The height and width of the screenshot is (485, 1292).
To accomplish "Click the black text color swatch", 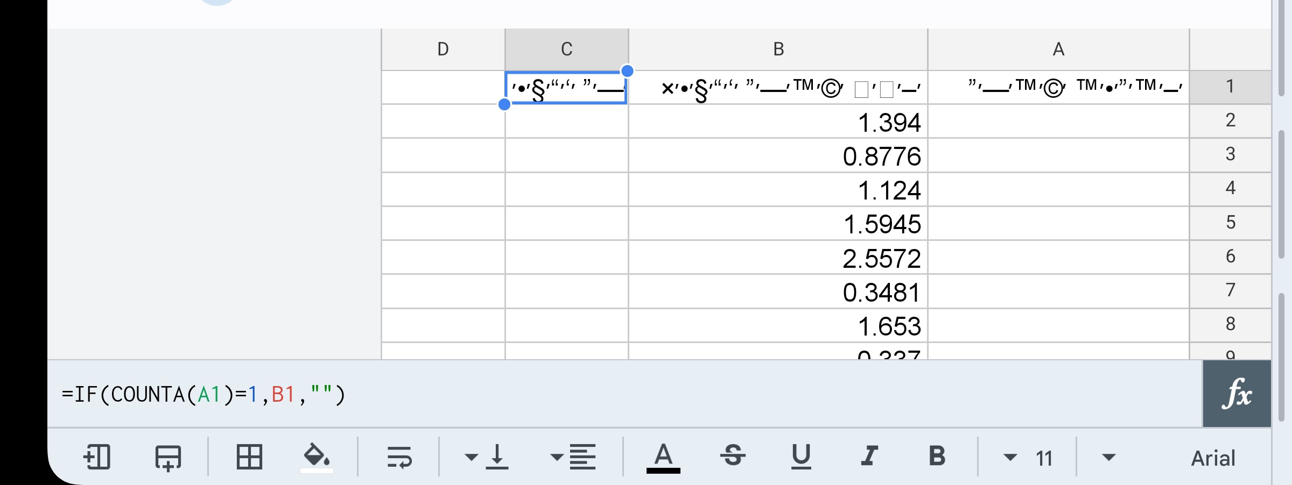I will [664, 471].
